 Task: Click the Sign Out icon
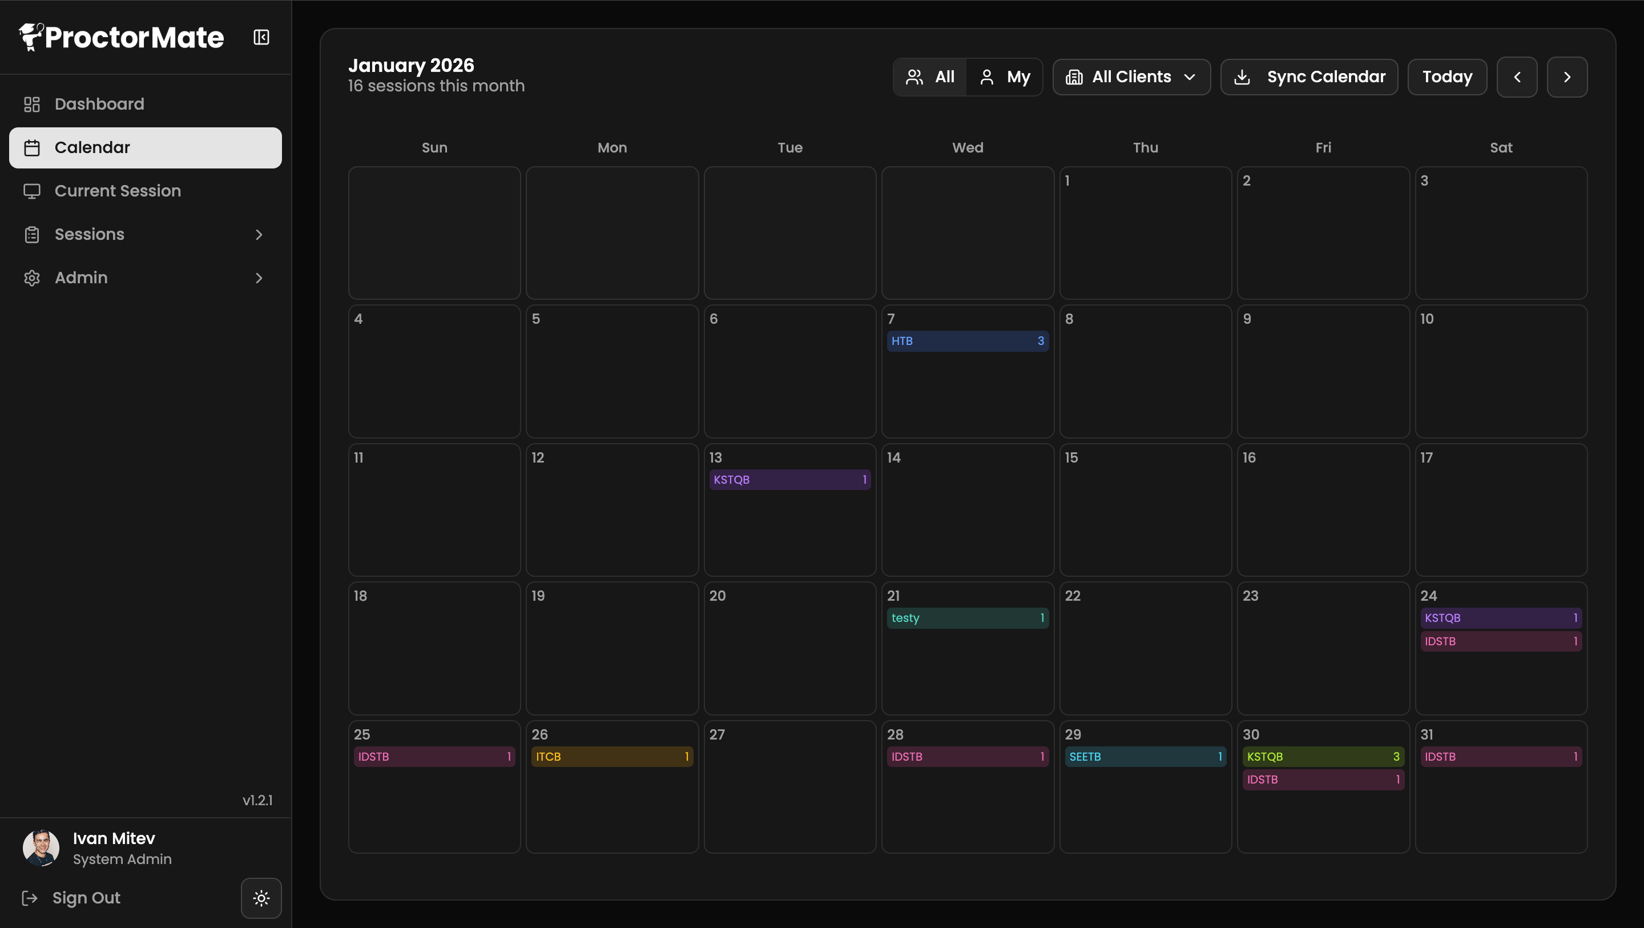[31, 898]
